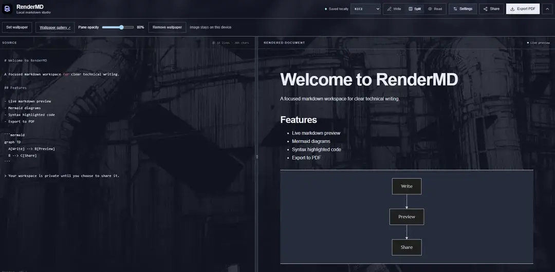Image resolution: width=555 pixels, height=272 pixels.
Task: Click the '```mermaid' source line
Action: 14,135
